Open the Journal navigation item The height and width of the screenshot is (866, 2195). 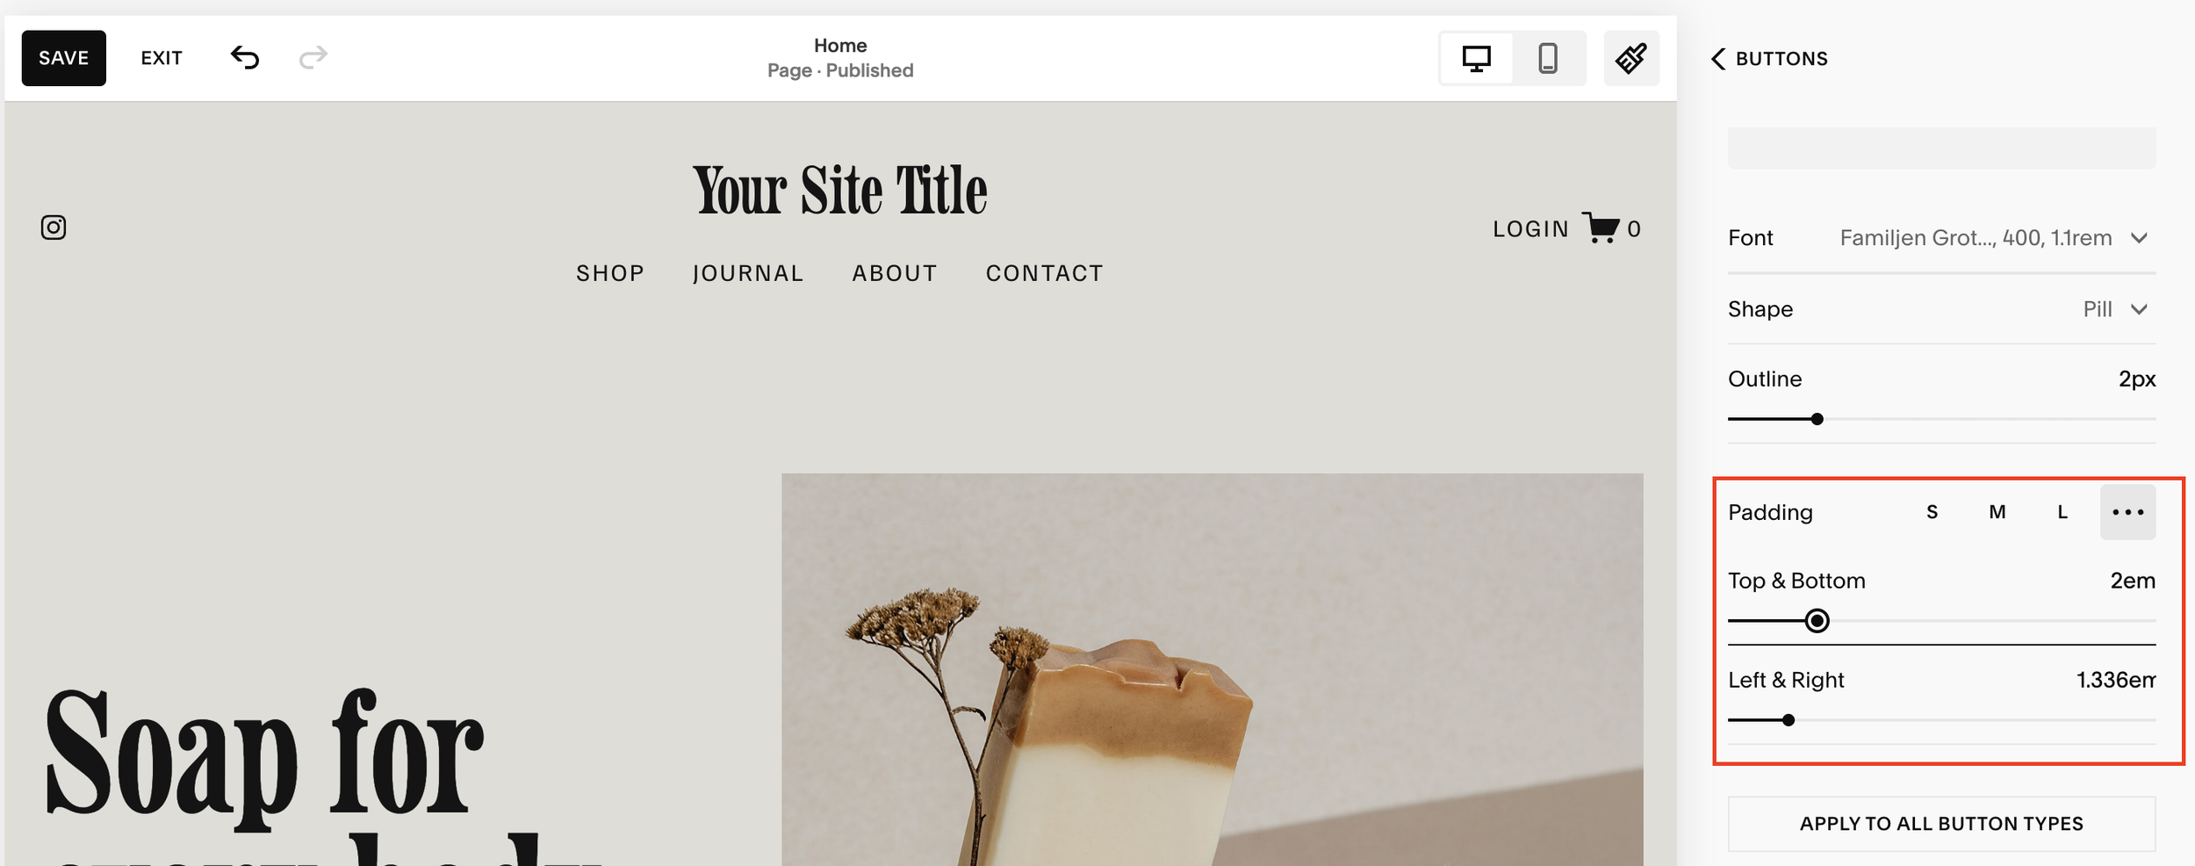pos(748,273)
